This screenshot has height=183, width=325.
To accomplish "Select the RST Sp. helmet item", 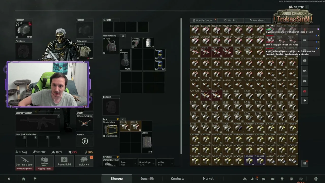I will [24, 30].
